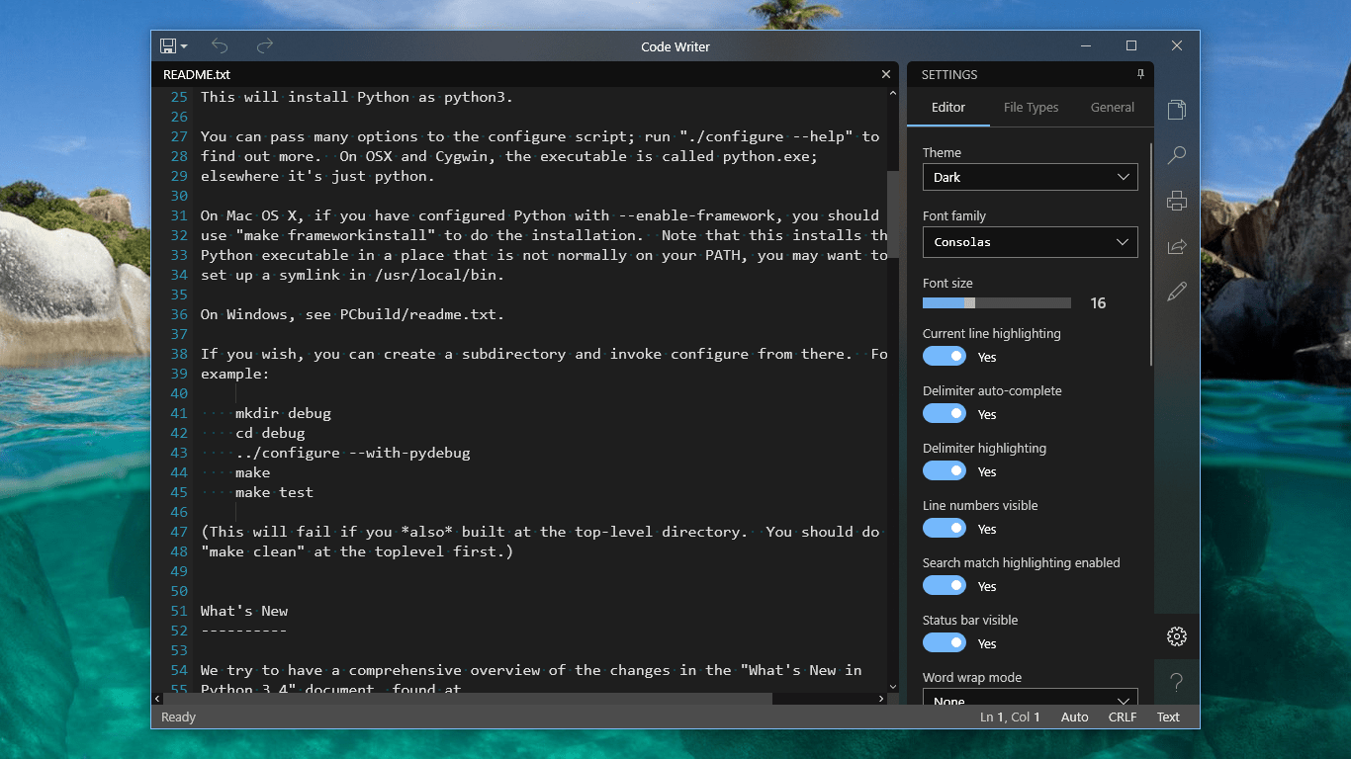Expand the Theme dropdown showing Dark
Screen dimensions: 1351x759
point(1030,177)
